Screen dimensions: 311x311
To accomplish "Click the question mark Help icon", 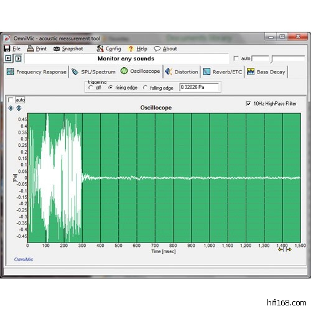I will tap(131, 49).
